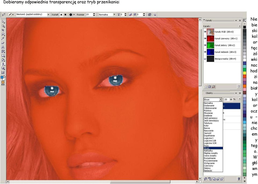Pick the orange fill color swatch
The height and width of the screenshot is (184, 258).
(x=3, y=82)
